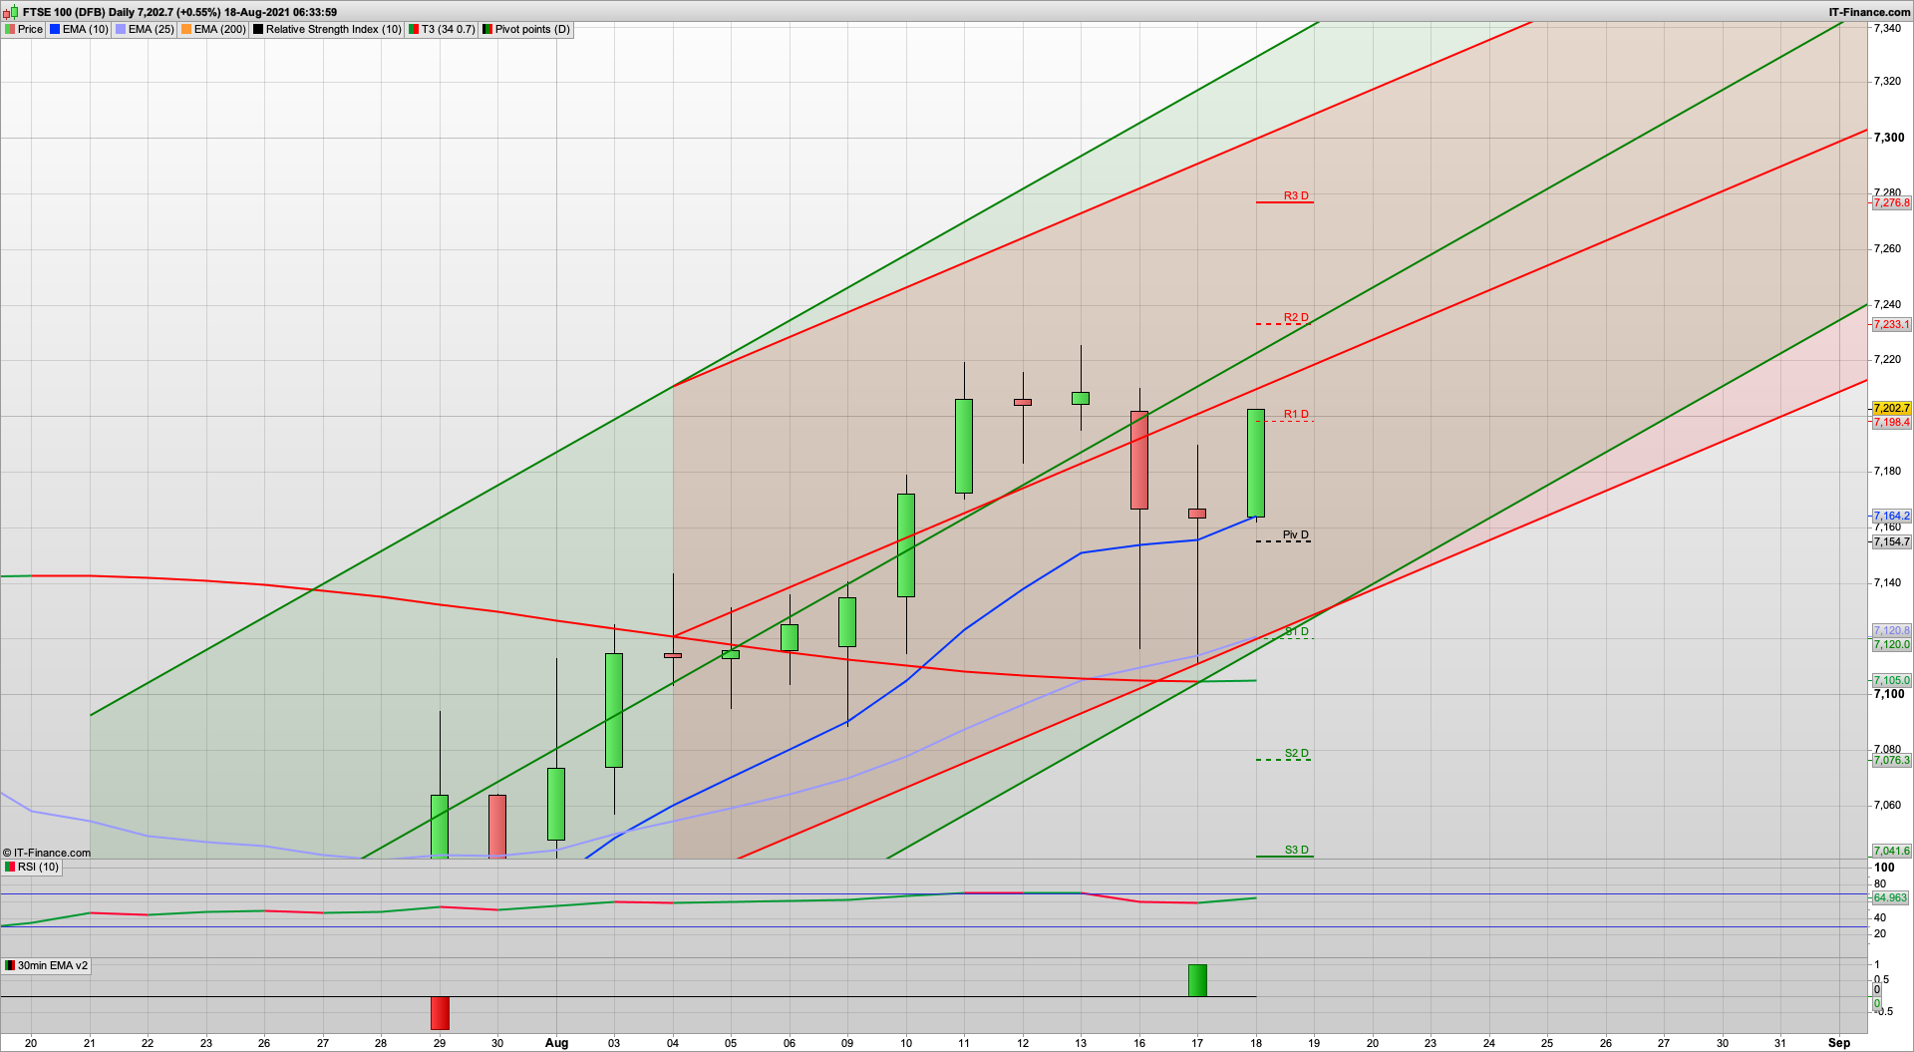Click the green 10 Aug candle body
Viewport: 1914px width, 1052px height.
[x=906, y=545]
